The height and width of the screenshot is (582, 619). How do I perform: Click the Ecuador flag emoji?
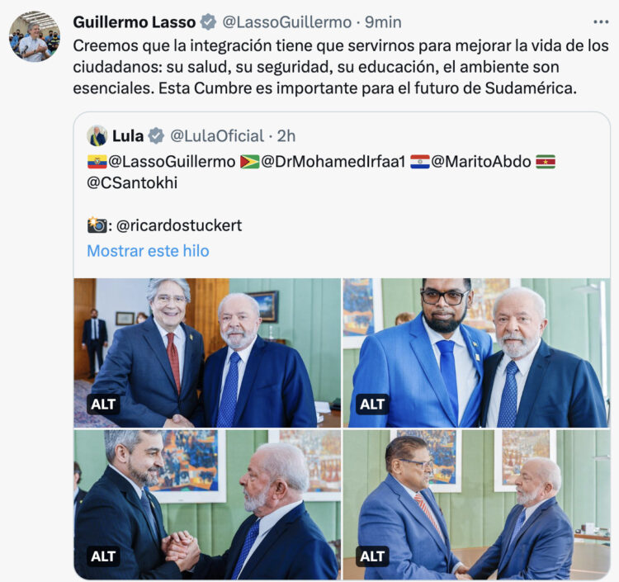point(97,162)
